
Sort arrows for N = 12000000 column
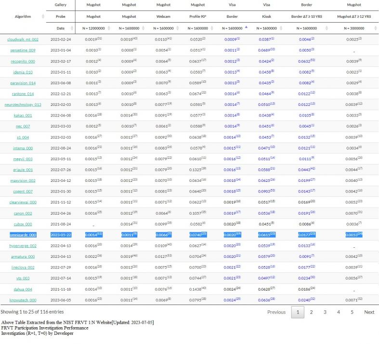point(109,28)
